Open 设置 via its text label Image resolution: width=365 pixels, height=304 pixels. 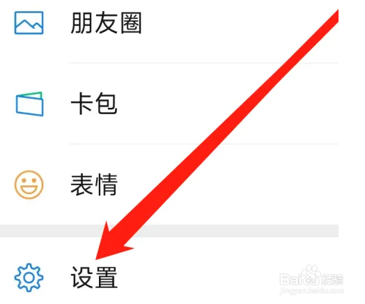pos(94,278)
